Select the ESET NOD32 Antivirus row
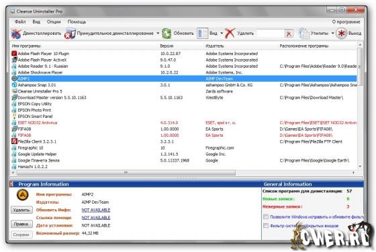Viewport: 376px width, 252px height. tap(184, 123)
